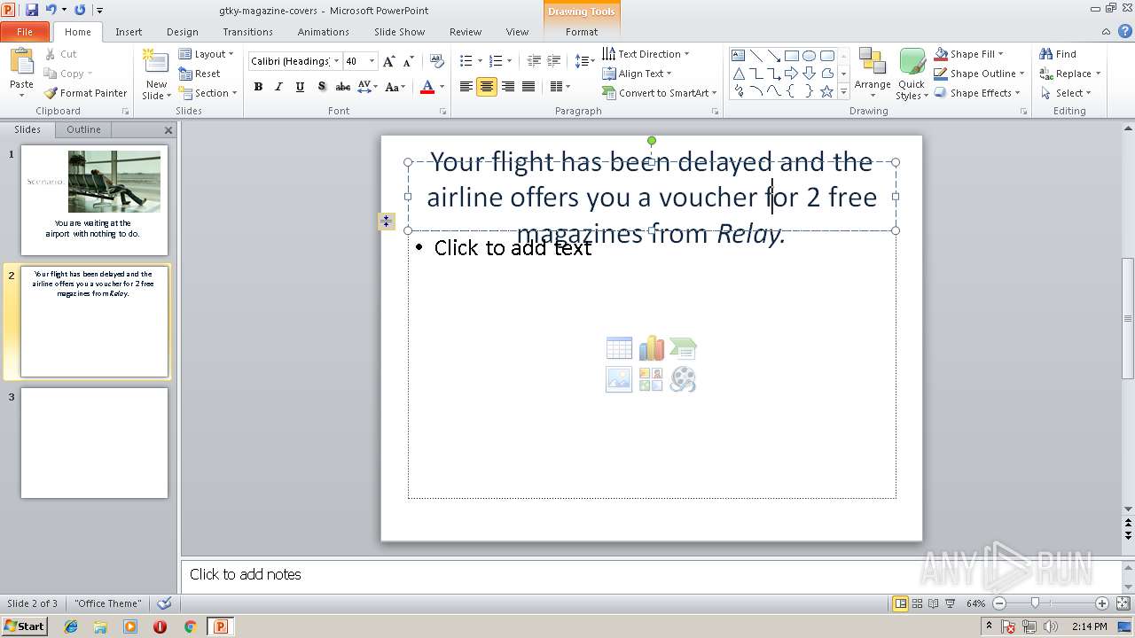Click Insert Picture from File placeholder icon
Image resolution: width=1135 pixels, height=638 pixels.
pos(619,379)
